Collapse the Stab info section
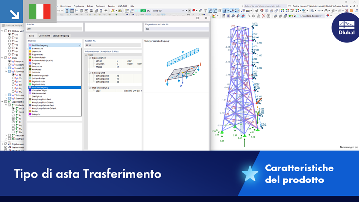The image size is (359, 202). coord(86,55)
